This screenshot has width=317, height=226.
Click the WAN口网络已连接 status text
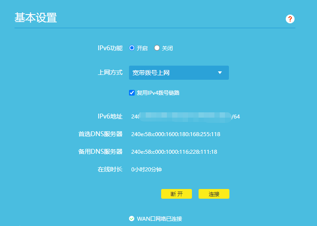coord(159,219)
